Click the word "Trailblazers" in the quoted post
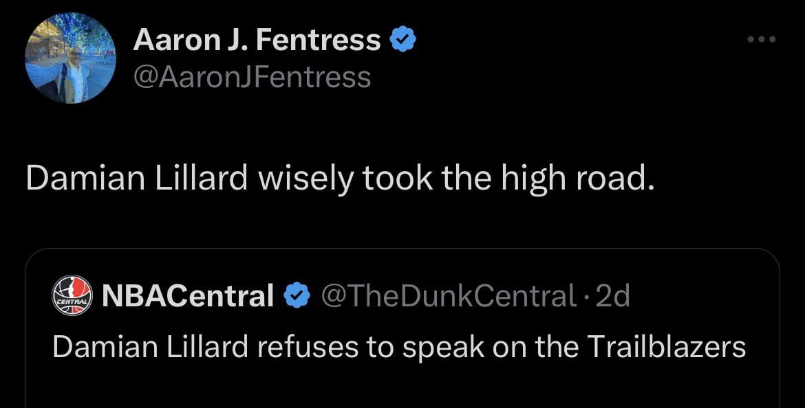The height and width of the screenshot is (408, 805). pos(667,348)
